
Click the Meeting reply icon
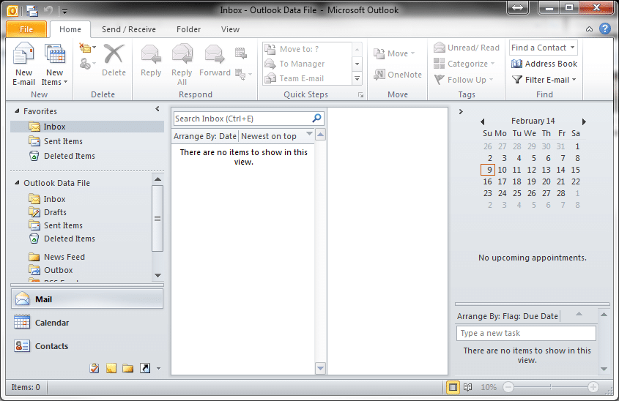point(241,53)
